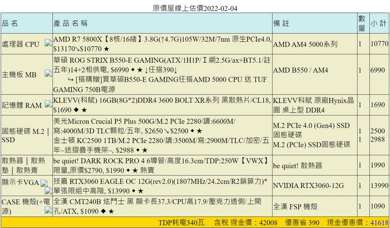This screenshot has height=228, width=390.
Task: Click broken image icon beside 主機板 MB
Action: click(49, 73)
